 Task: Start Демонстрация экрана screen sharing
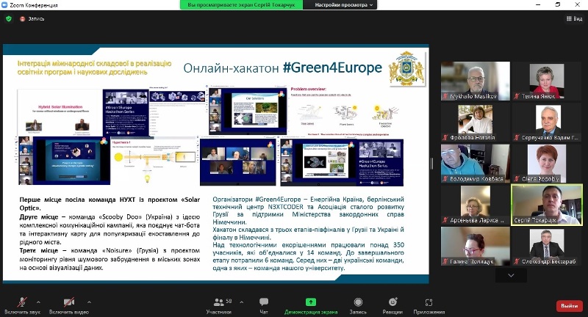click(x=311, y=305)
